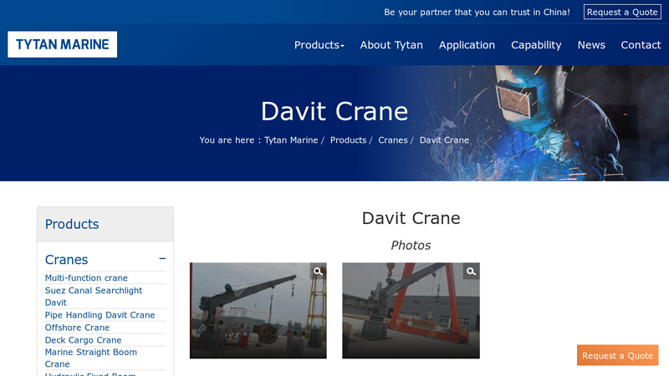This screenshot has width=669, height=376.
Task: Go to About Tytan page
Action: [391, 45]
